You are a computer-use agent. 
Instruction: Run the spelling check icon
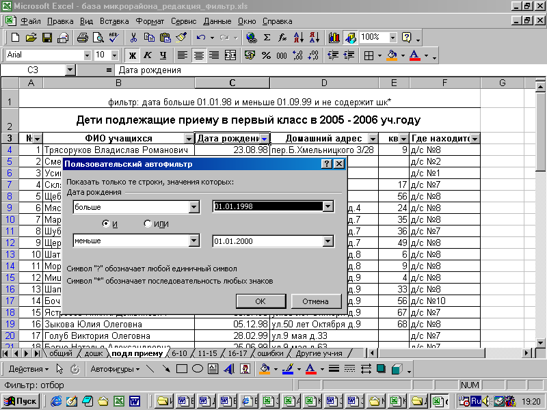click(114, 38)
